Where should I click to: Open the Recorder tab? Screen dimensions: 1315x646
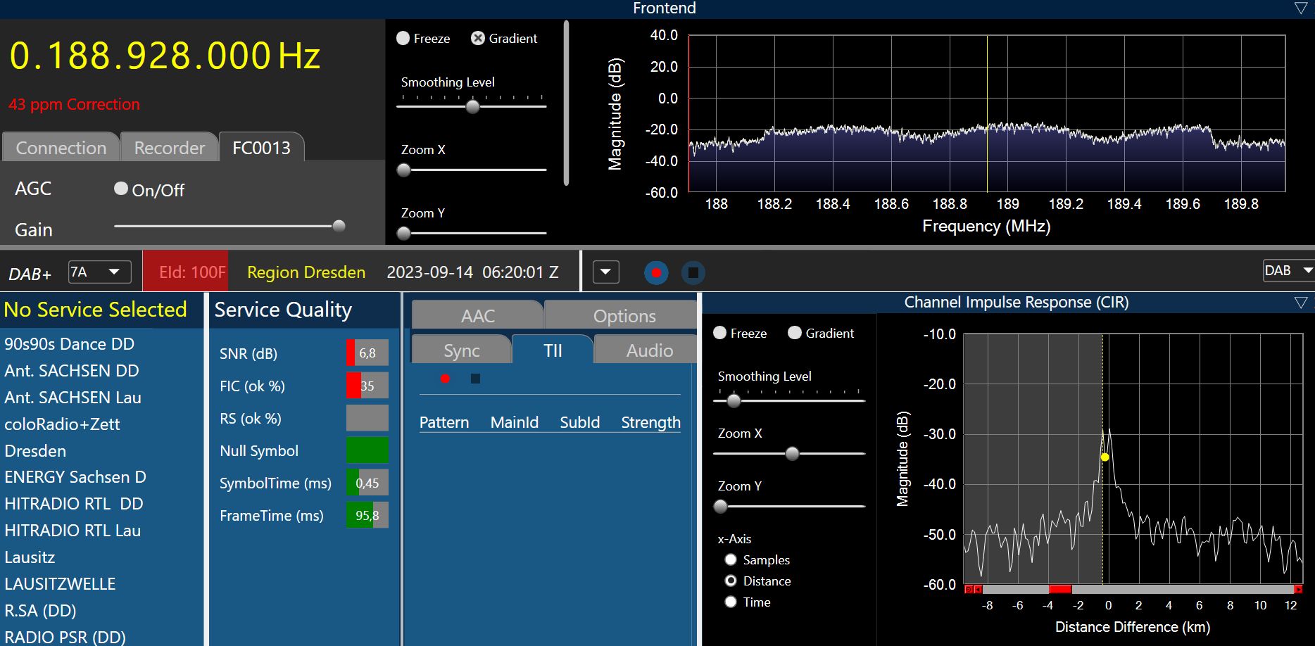[x=169, y=148]
